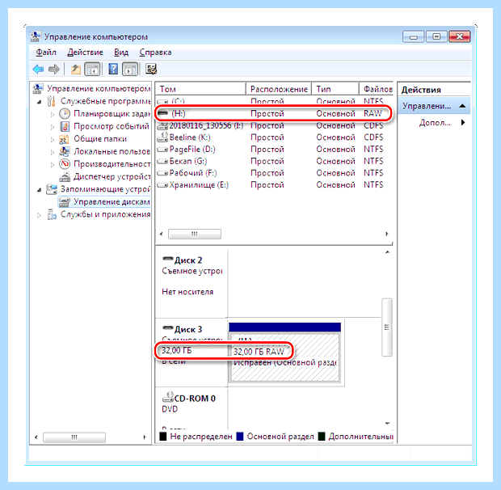Open Help via the question mark icon
This screenshot has width=501, height=490.
[x=113, y=69]
